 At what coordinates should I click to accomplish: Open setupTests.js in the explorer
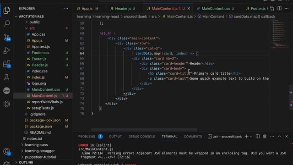43,108
